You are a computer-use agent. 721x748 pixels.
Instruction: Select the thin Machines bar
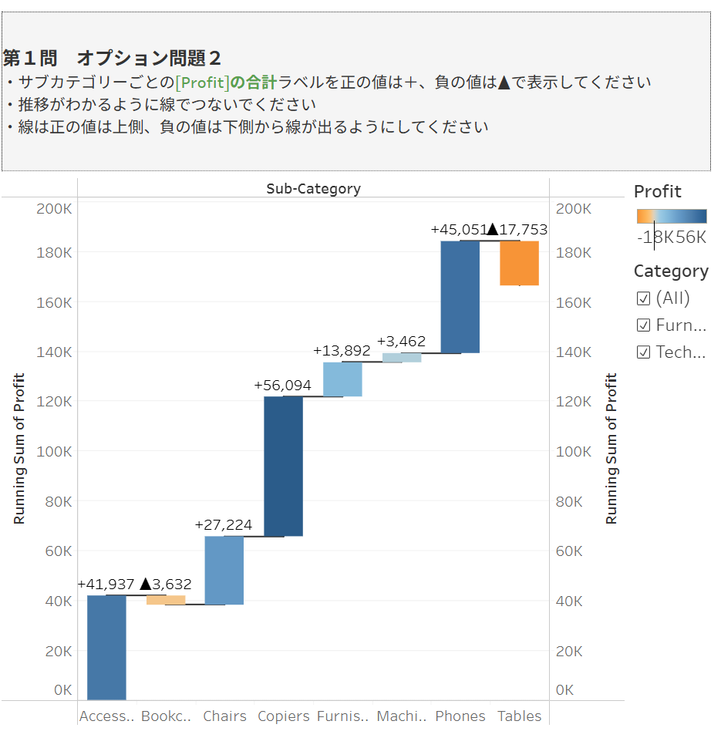[x=402, y=358]
